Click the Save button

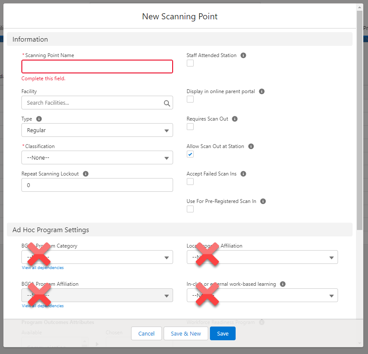click(222, 333)
